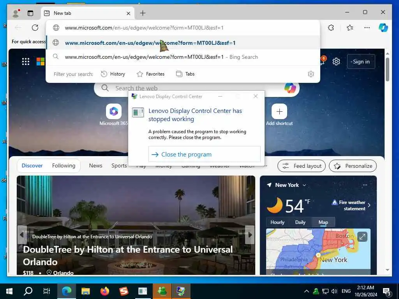This screenshot has height=299, width=399.
Task: Switch weather card to Daily tab
Action: 300,222
